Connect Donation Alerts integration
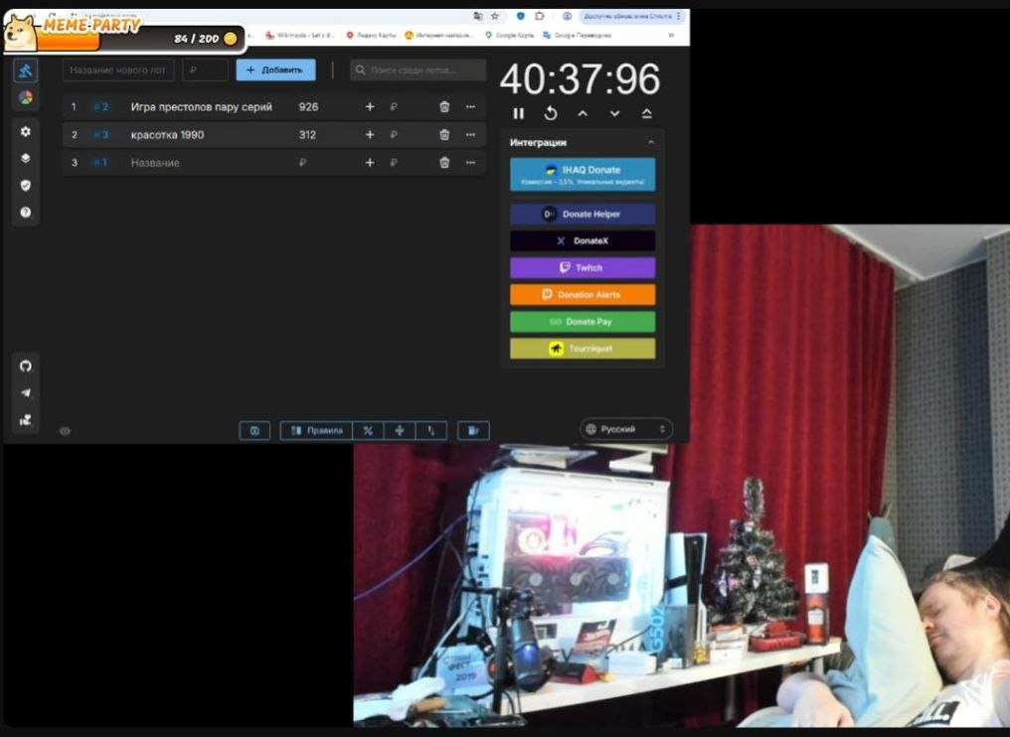The width and height of the screenshot is (1010, 737). click(583, 295)
